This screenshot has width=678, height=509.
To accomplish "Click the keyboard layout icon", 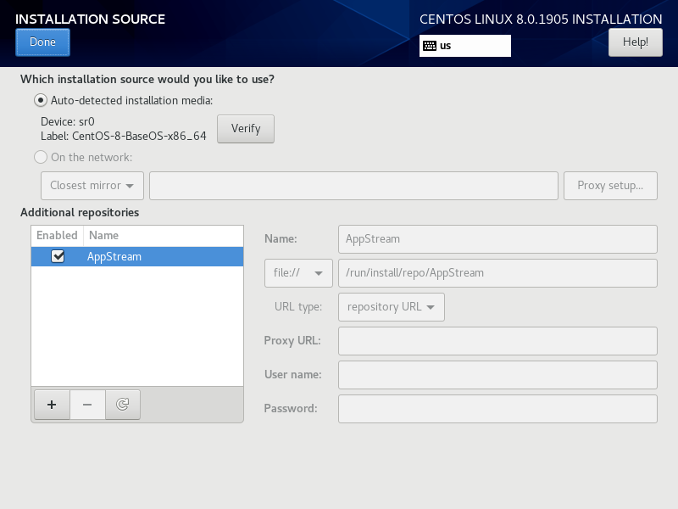I will pos(430,46).
